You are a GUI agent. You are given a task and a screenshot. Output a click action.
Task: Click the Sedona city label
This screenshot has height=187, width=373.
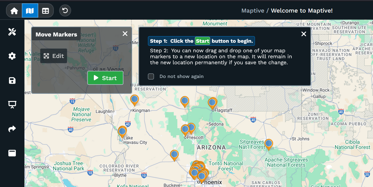point(216,124)
